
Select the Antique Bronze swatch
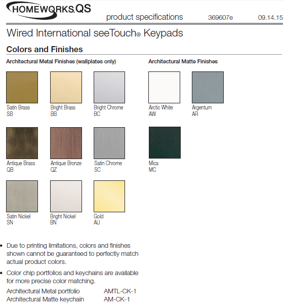(x=66, y=143)
